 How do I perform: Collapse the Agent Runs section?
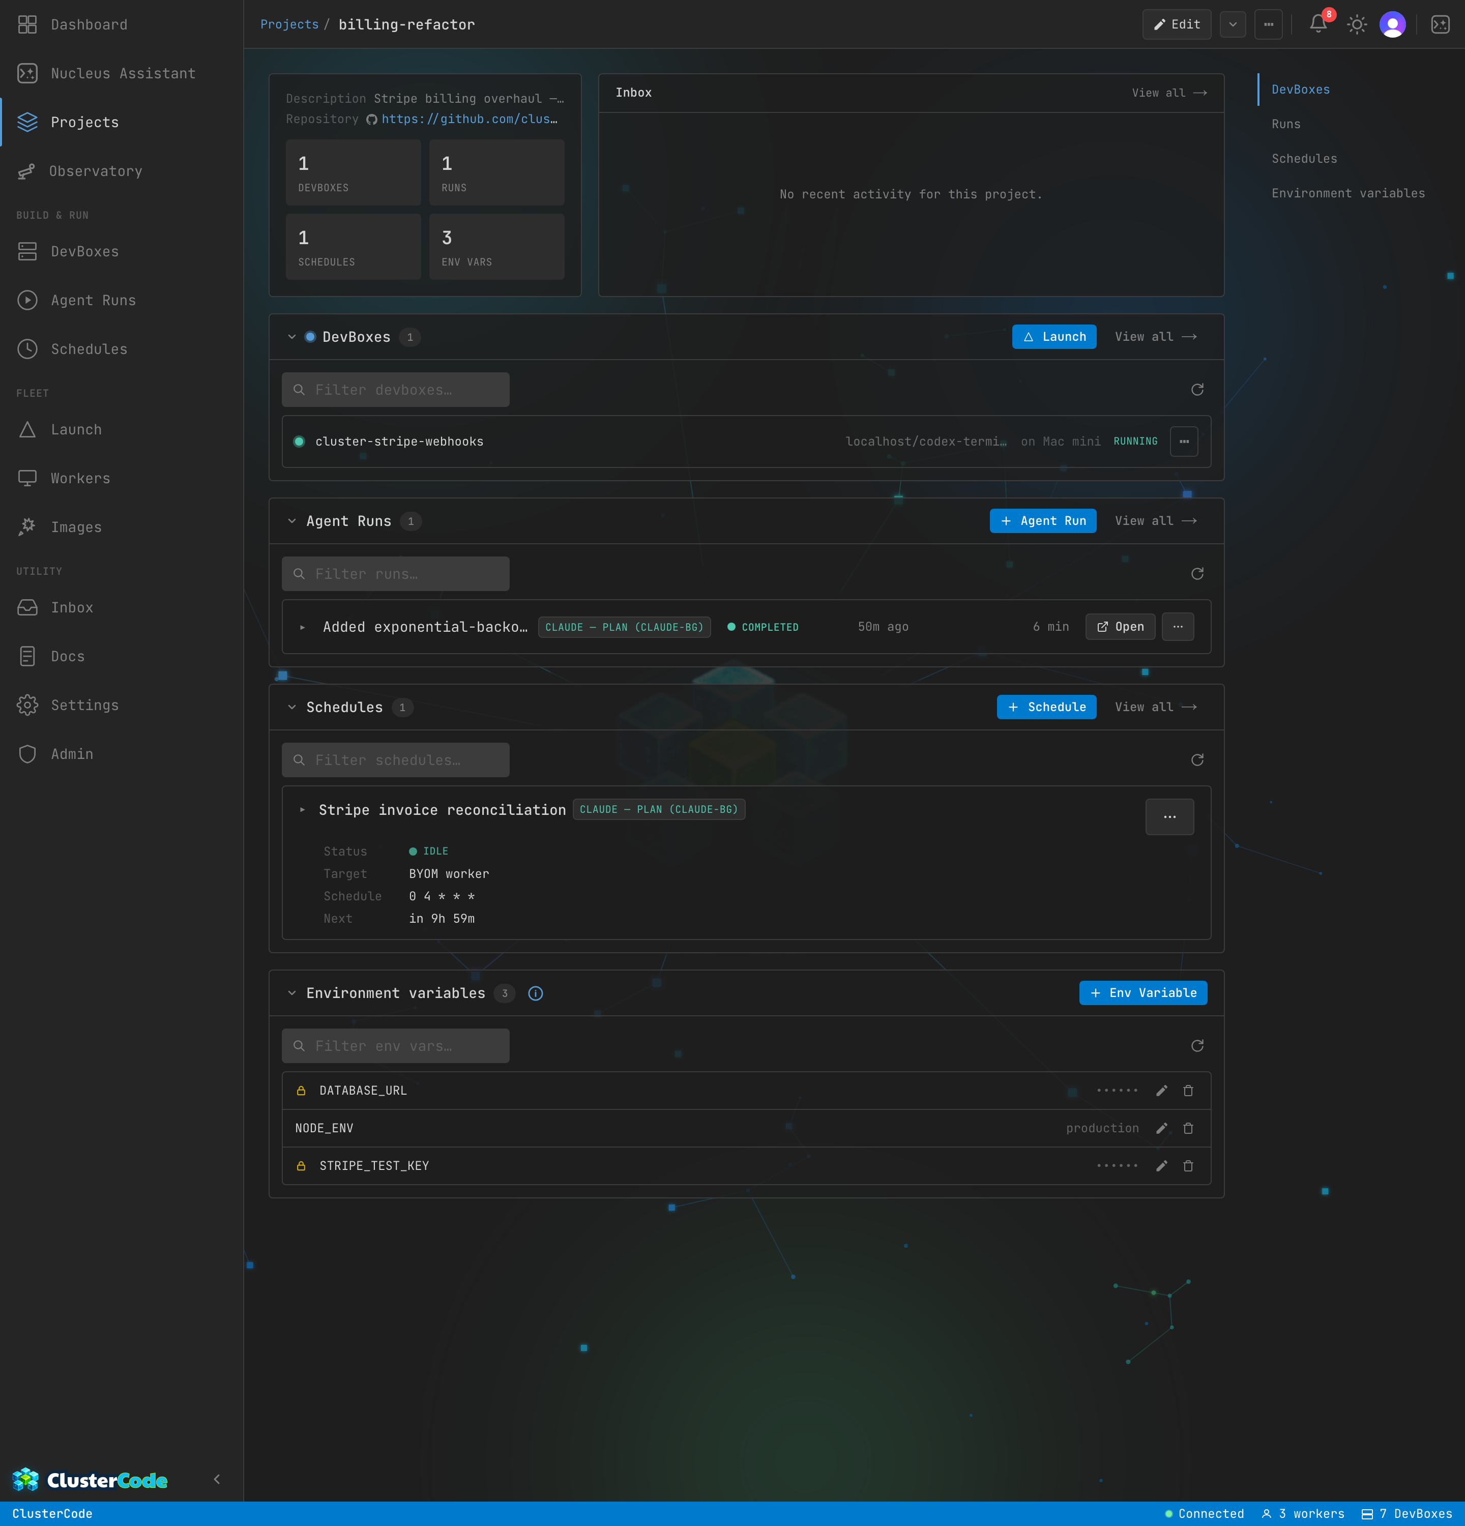292,521
